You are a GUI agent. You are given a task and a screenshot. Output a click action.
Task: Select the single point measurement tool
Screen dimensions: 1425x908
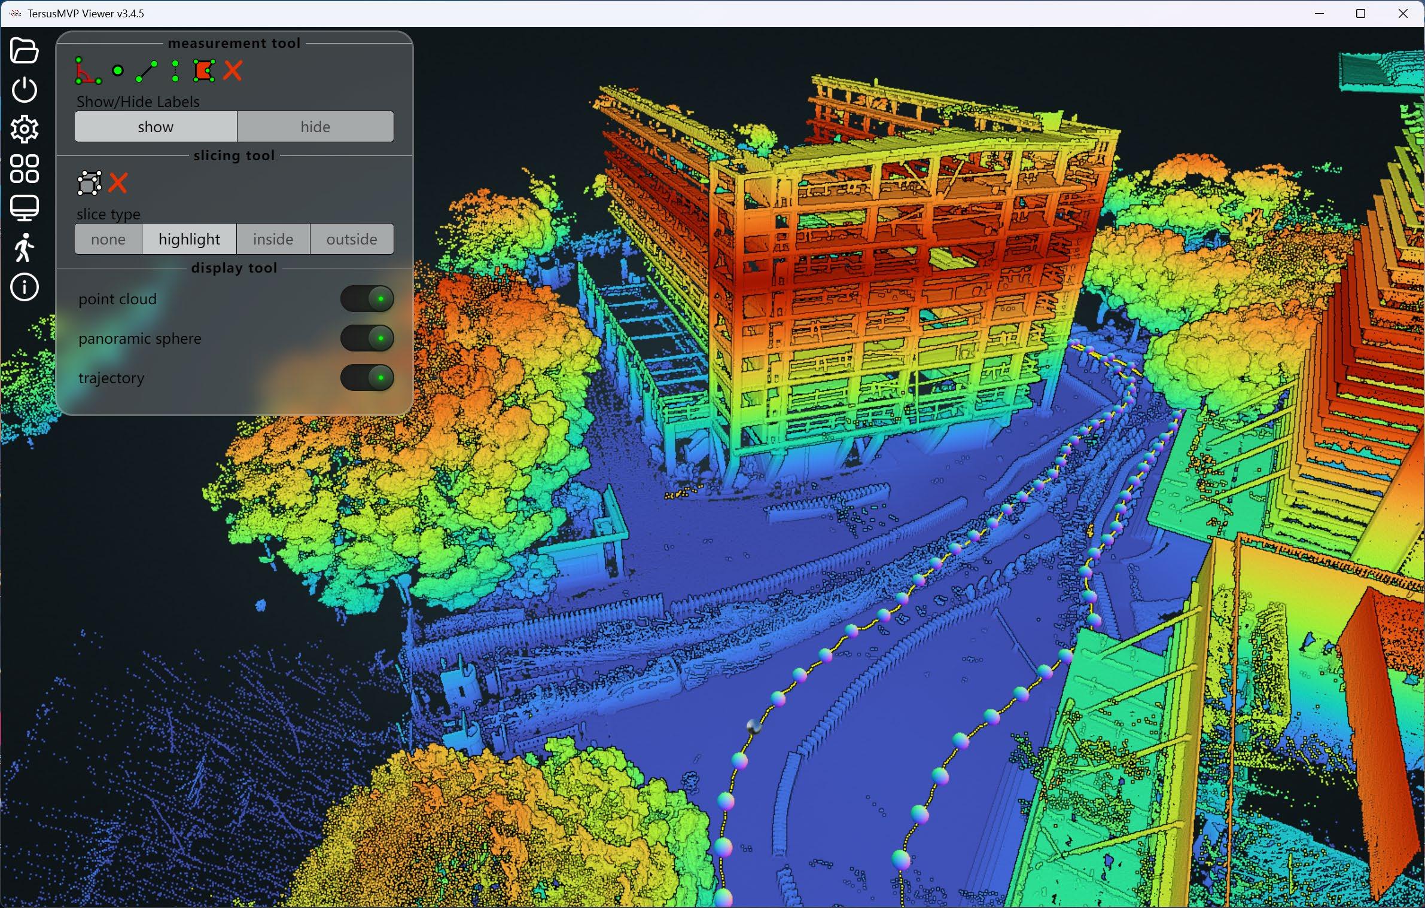[x=118, y=71]
